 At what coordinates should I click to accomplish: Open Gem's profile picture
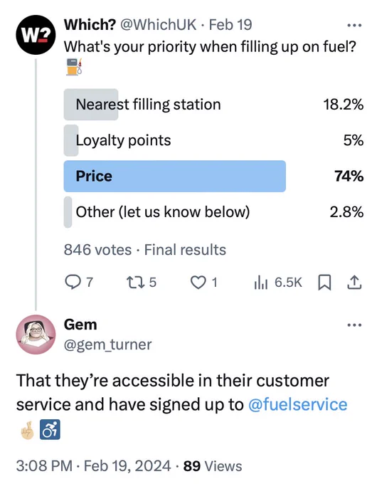pos(36,335)
